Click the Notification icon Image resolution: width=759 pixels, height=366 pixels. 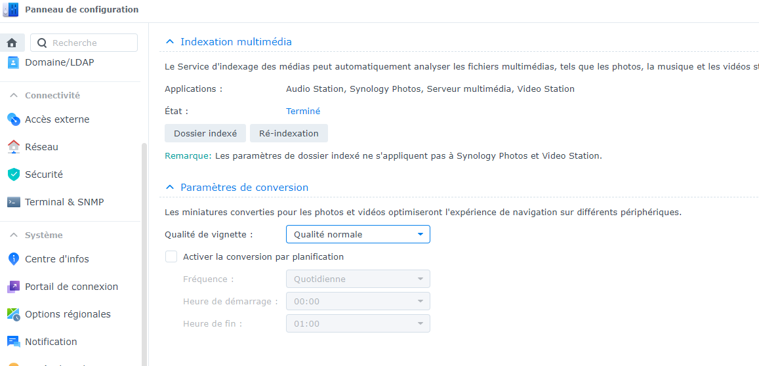[x=13, y=342]
